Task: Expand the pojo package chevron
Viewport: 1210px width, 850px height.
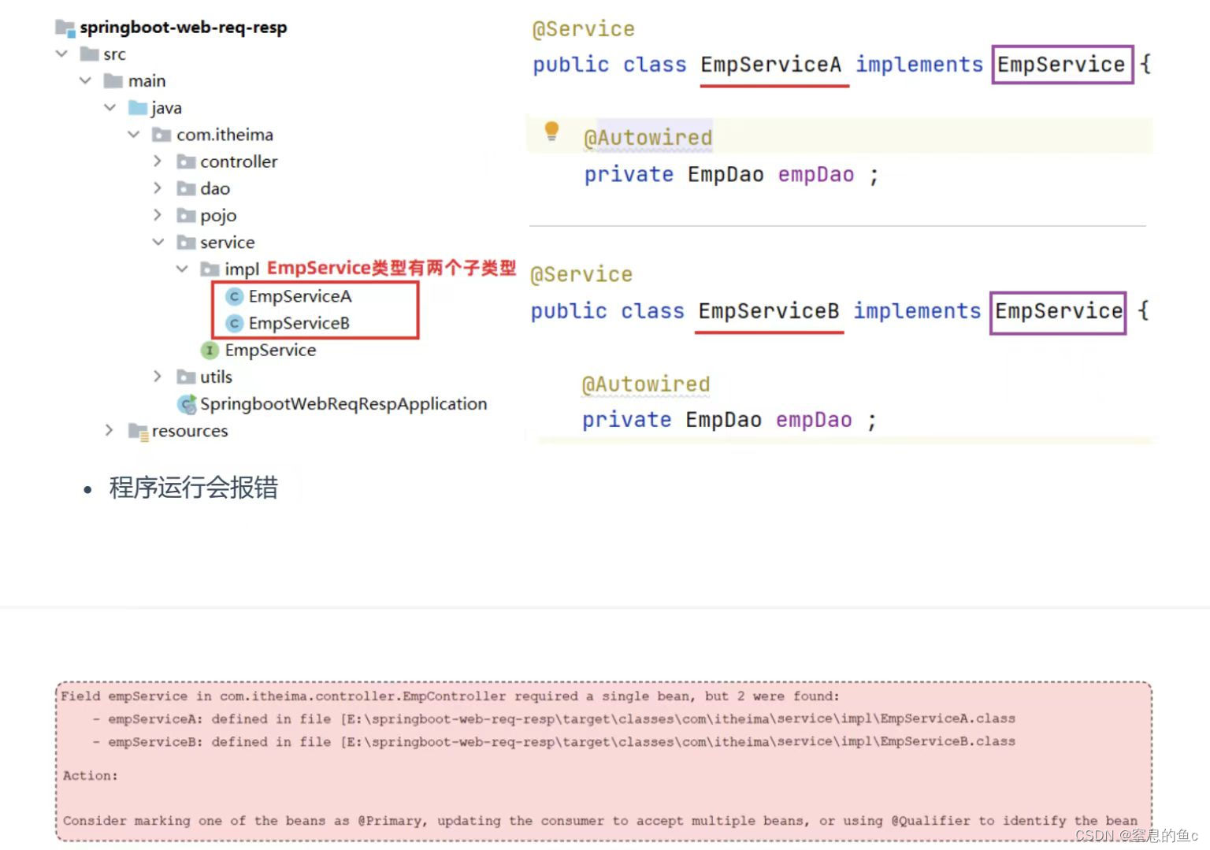Action: pos(158,214)
